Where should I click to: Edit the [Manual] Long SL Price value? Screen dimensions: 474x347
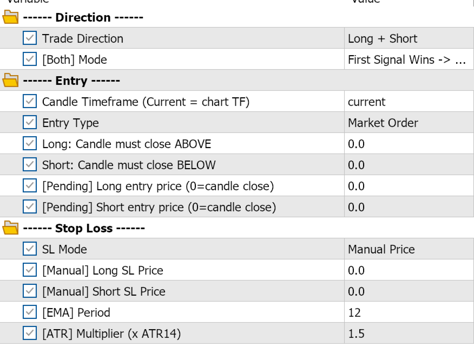click(408, 270)
